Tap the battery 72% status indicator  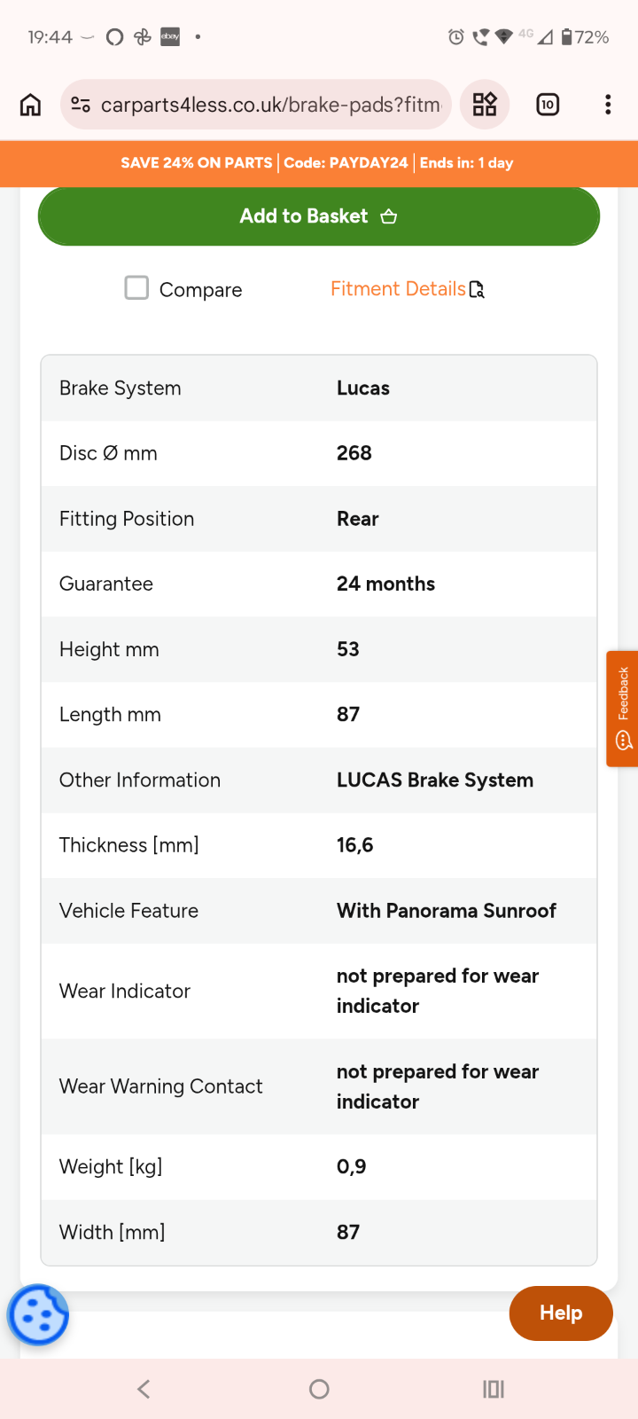click(586, 37)
